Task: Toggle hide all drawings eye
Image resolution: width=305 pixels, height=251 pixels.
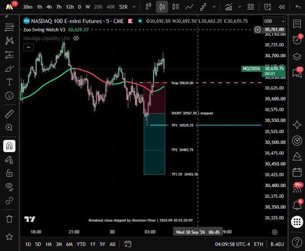Action: [9, 186]
